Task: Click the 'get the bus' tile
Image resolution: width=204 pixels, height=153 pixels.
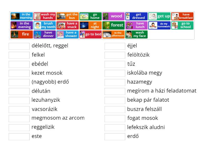Action: pyautogui.click(x=68, y=16)
